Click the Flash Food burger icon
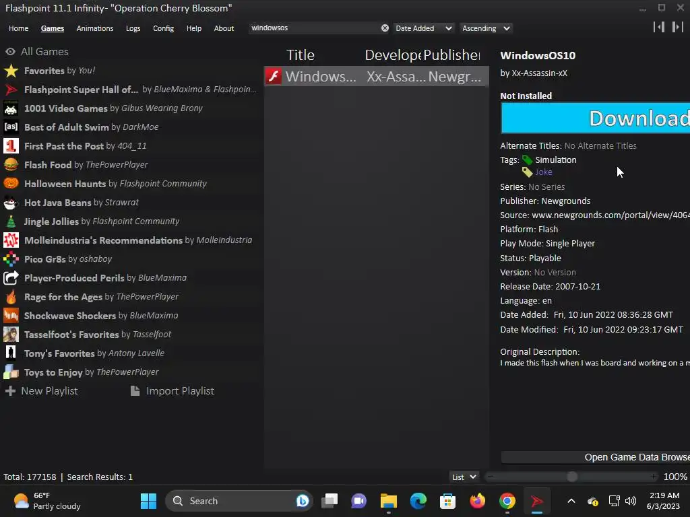Viewport: 690px width, 517px height. point(11,165)
